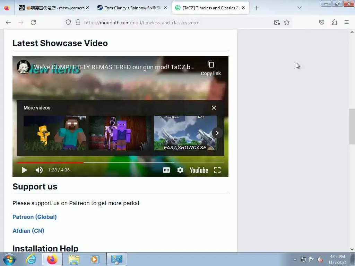355x266 pixels.
Task: Close the meow.camera tab
Action: point(87,8)
